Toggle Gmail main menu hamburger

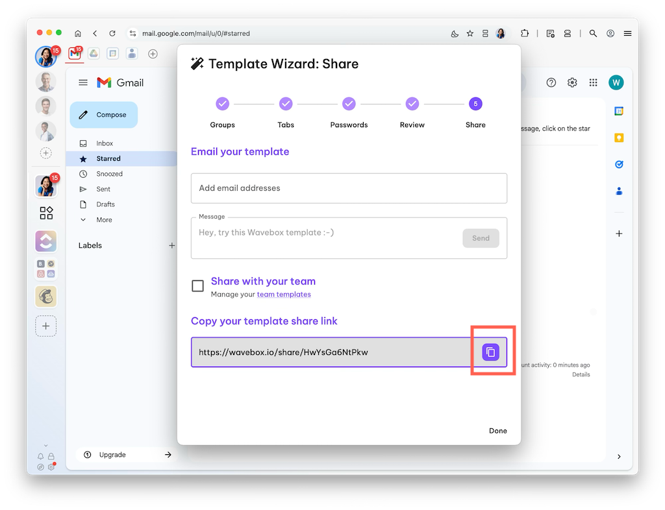(x=83, y=82)
